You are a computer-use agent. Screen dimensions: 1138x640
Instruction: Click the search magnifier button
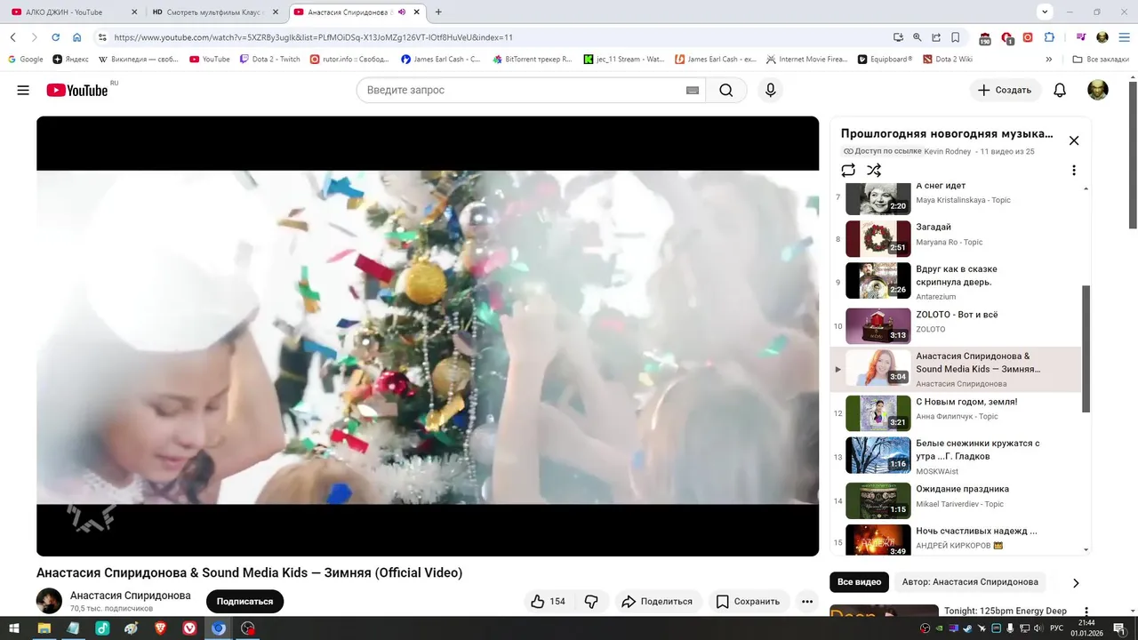pos(726,90)
